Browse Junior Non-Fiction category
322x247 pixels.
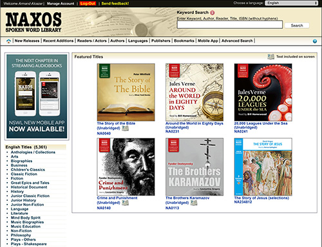point(27,205)
